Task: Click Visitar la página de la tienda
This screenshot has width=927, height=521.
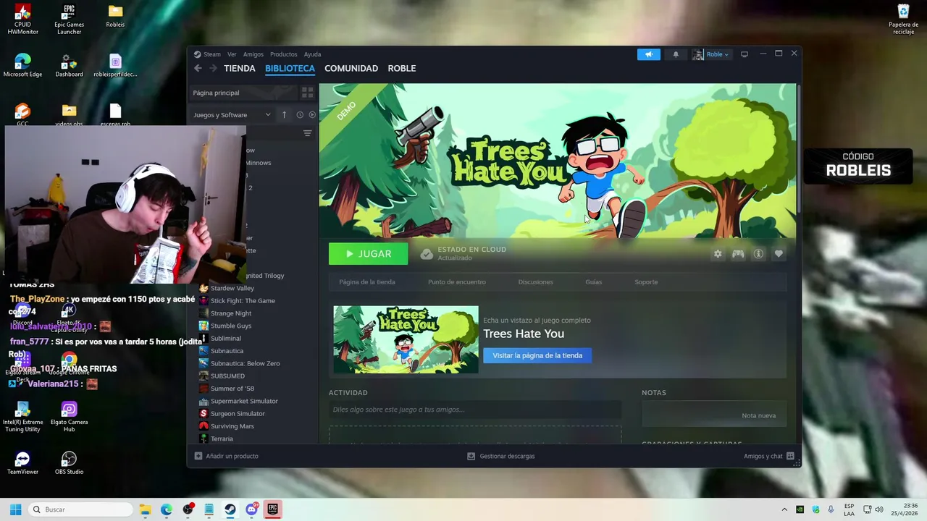Action: (537, 355)
